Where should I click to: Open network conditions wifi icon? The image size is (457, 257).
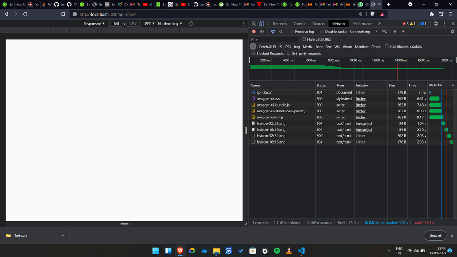point(384,32)
